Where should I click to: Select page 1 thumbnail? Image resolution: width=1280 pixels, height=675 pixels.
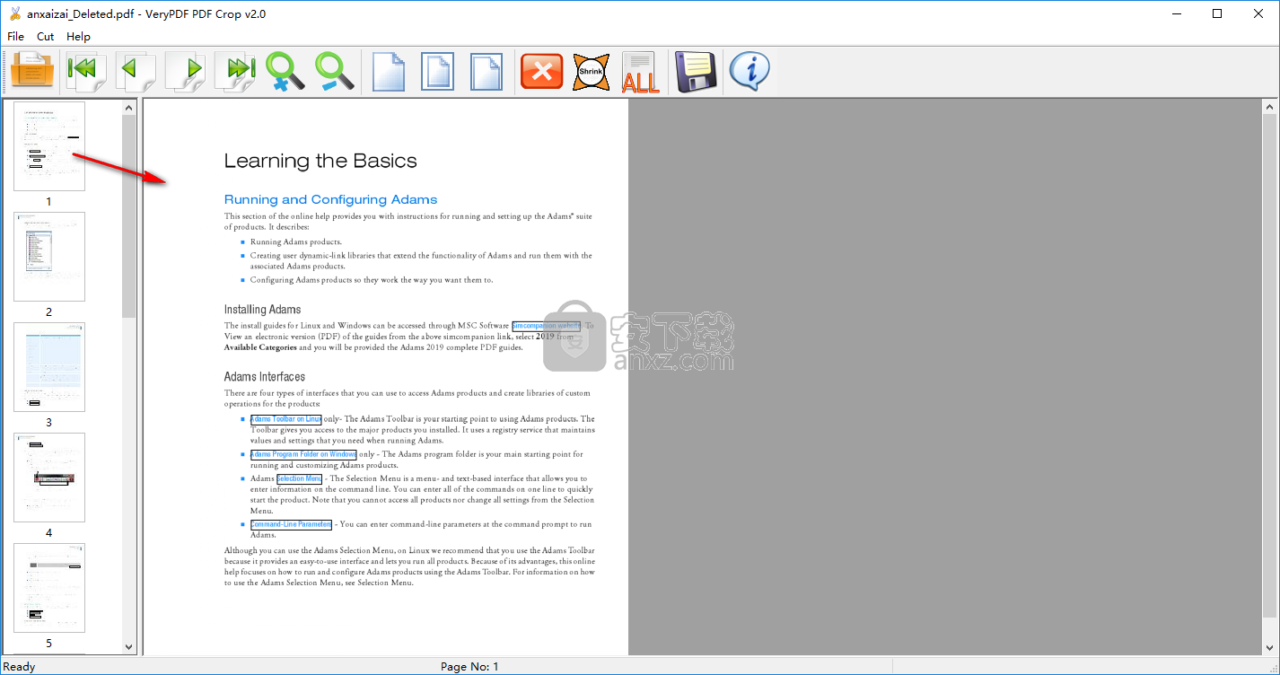click(x=49, y=146)
